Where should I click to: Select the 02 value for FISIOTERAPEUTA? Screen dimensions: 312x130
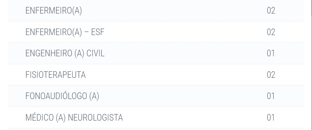[x=271, y=75]
